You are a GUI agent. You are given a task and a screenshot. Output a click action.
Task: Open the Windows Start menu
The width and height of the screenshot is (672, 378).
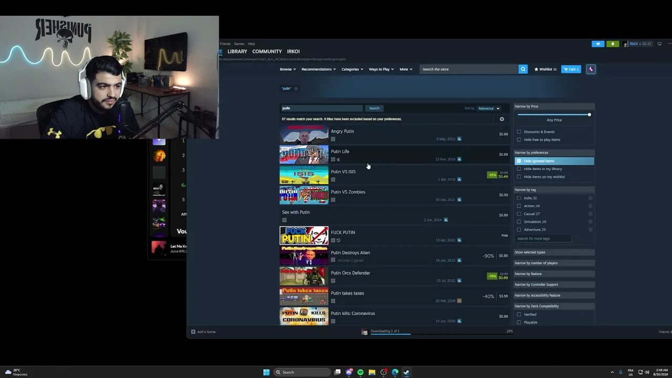(266, 372)
